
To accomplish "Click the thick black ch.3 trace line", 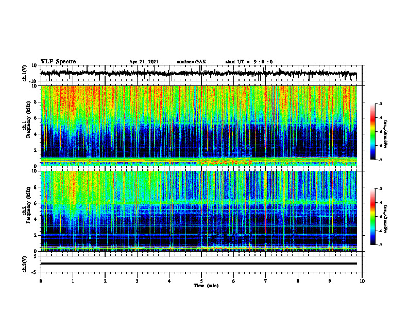I will coord(199,264).
